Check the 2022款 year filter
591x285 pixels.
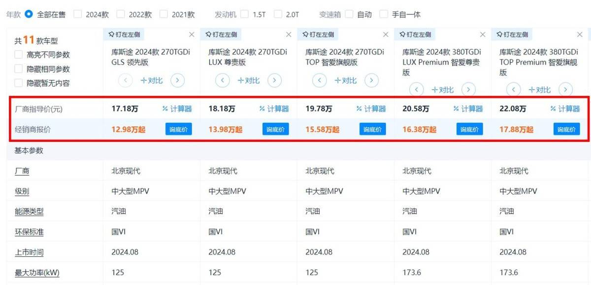point(121,14)
